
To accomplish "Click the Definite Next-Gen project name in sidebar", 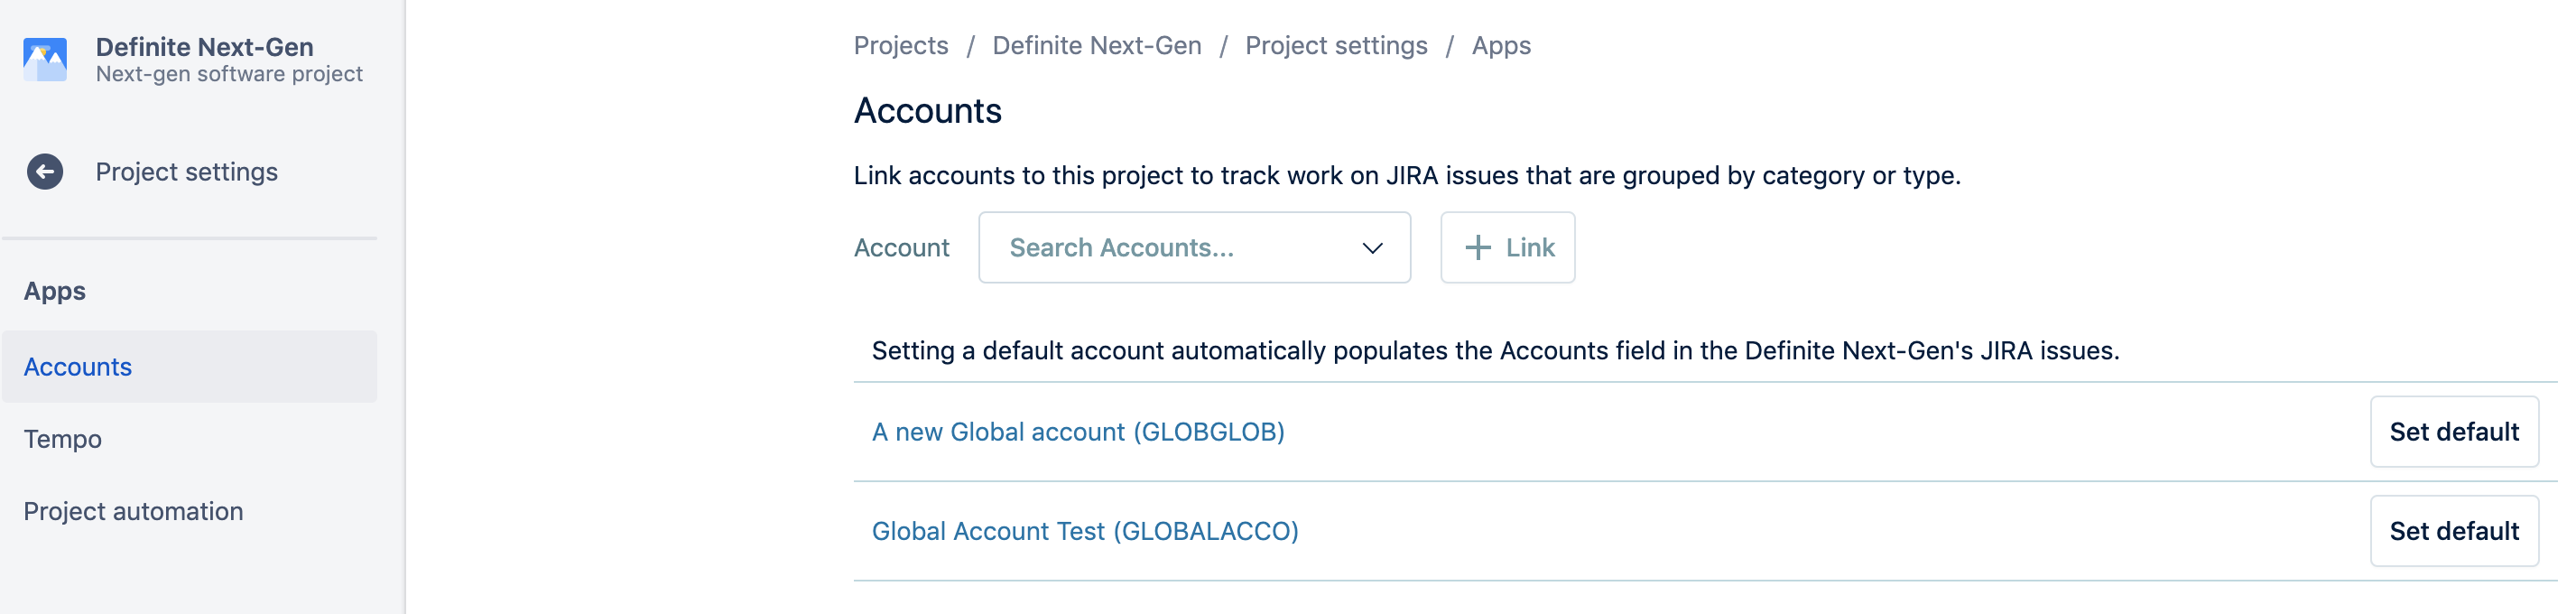I will click(204, 47).
